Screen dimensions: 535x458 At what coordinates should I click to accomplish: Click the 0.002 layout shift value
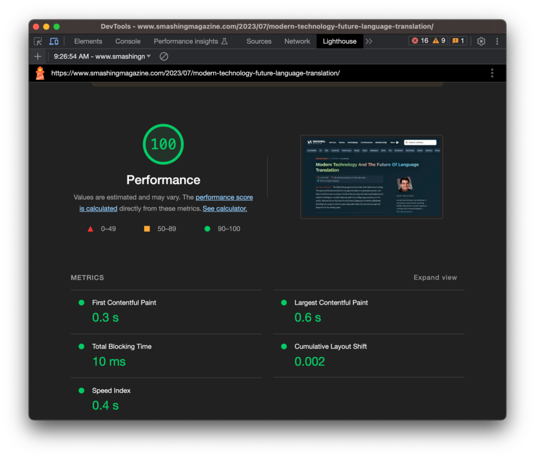pos(309,361)
